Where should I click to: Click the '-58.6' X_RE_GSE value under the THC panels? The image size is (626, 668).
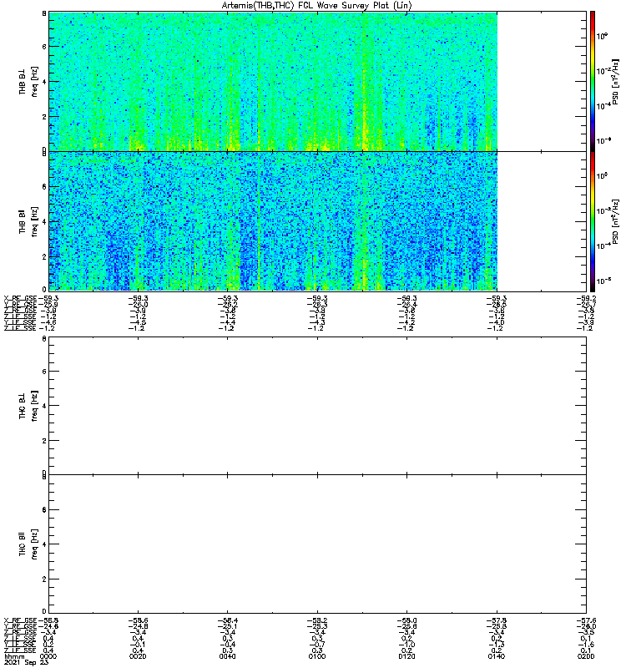click(138, 620)
